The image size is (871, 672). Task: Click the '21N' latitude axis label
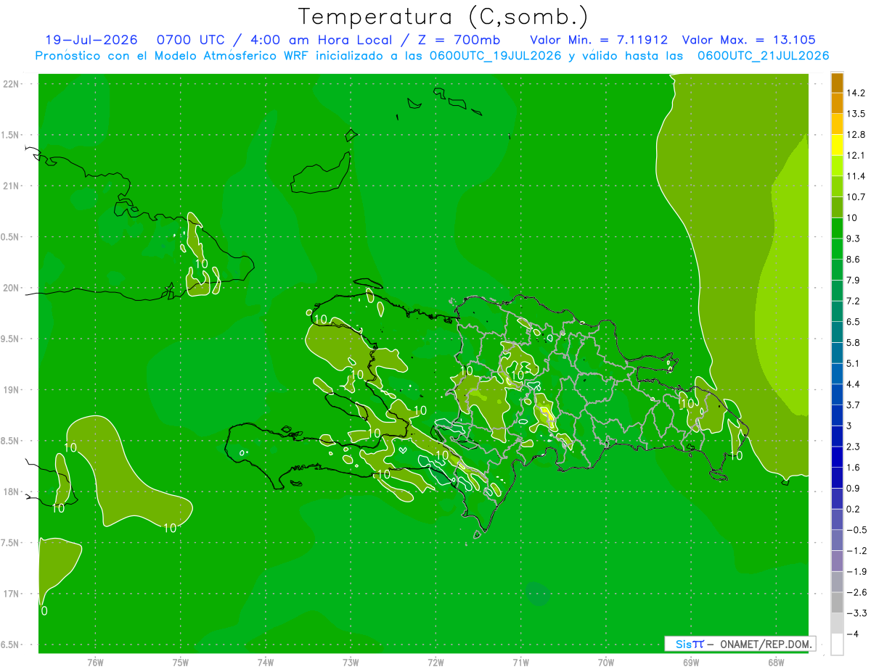11,186
